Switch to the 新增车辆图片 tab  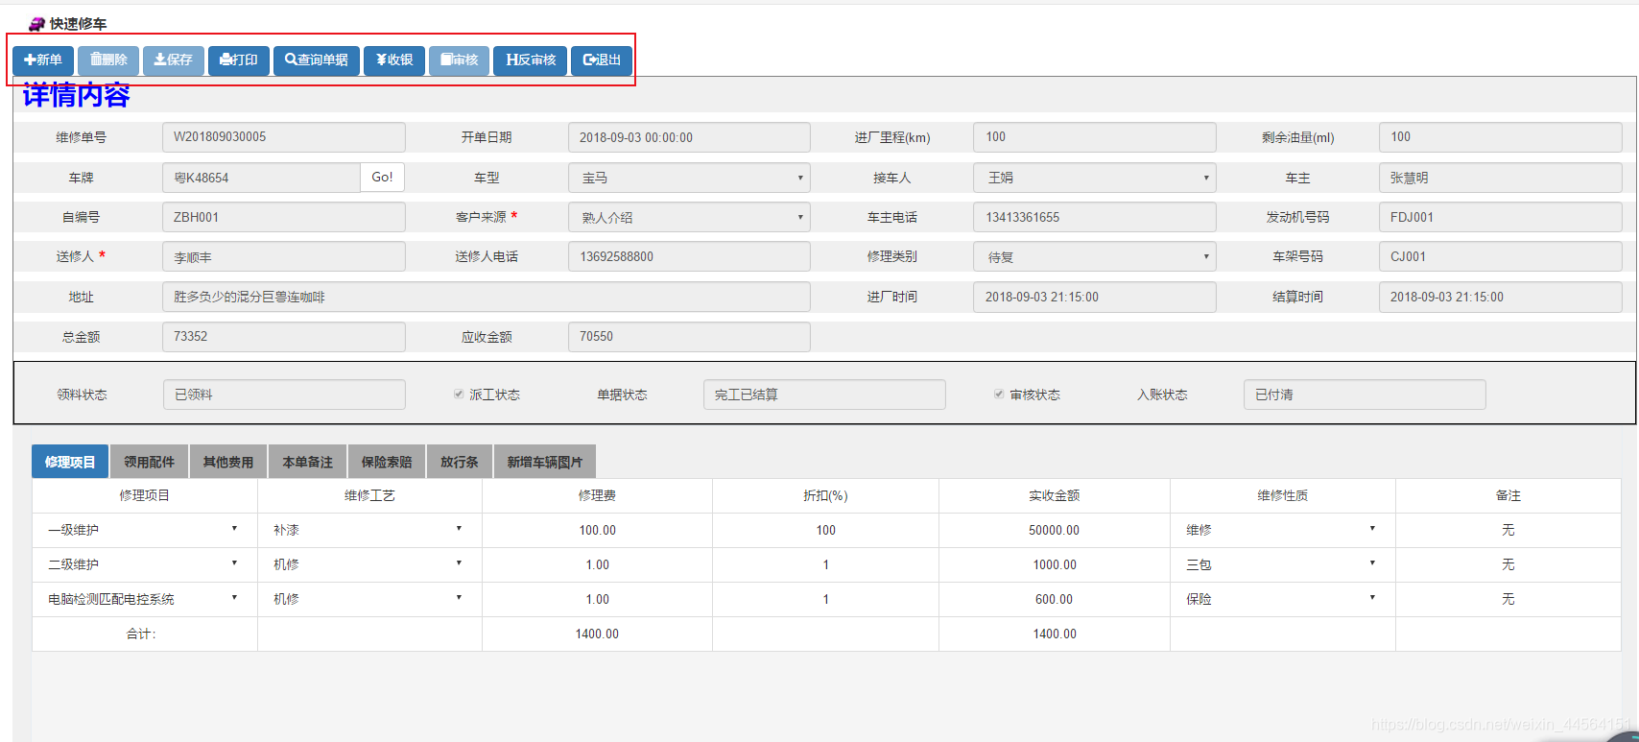[545, 462]
